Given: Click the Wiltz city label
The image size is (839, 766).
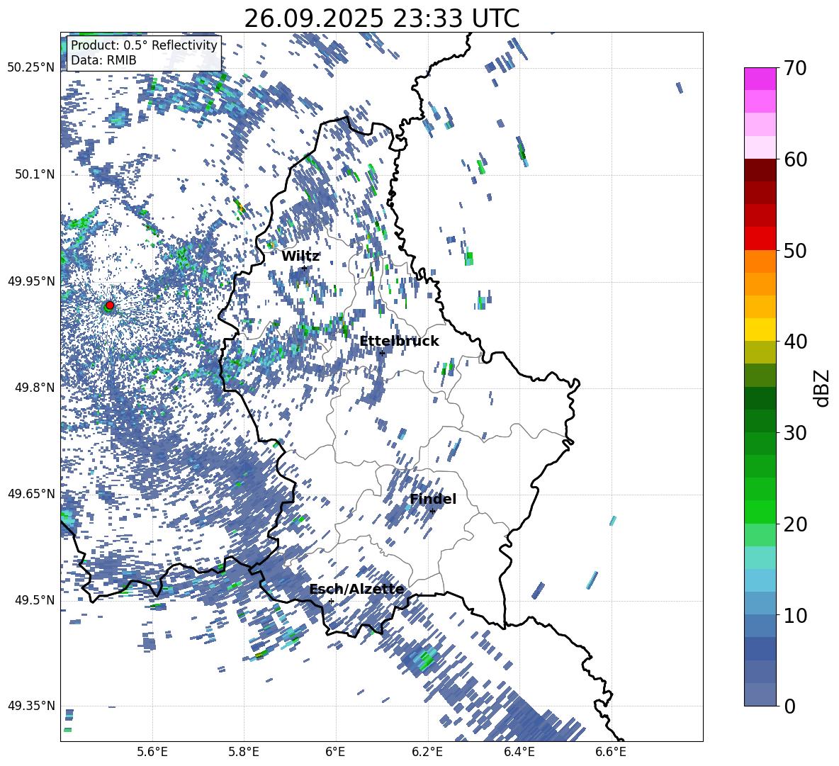Looking at the screenshot, I should (x=300, y=257).
